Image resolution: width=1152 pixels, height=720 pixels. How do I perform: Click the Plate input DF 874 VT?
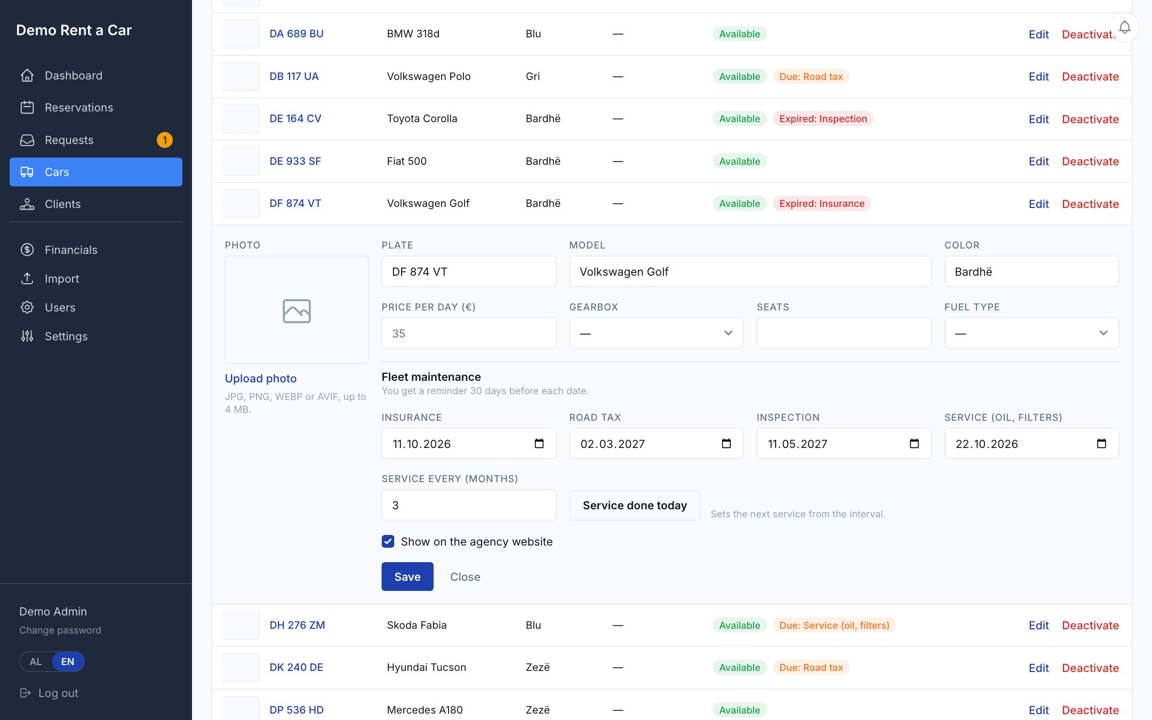469,271
